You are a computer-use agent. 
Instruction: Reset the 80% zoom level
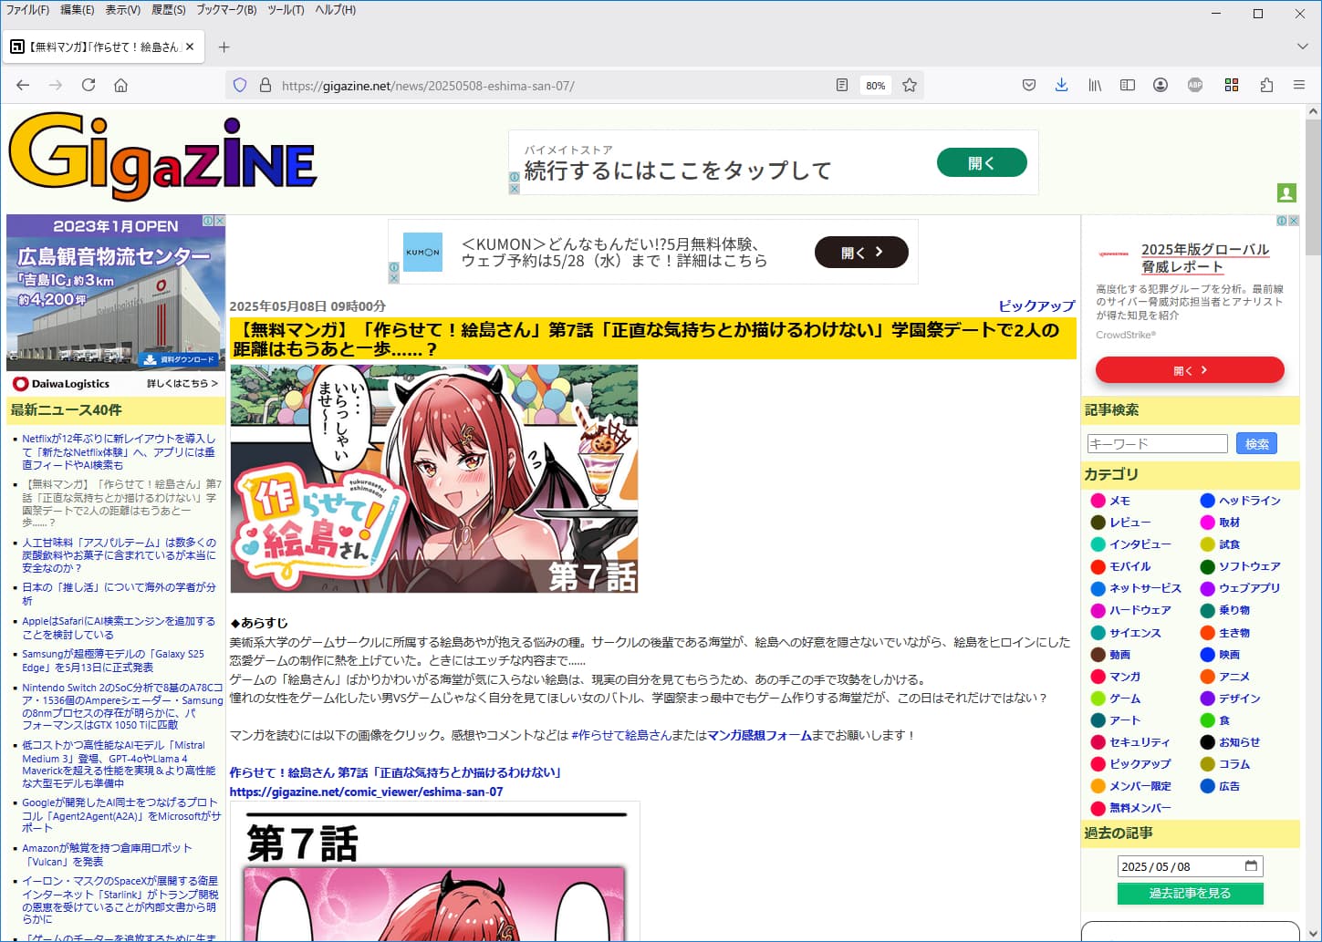pos(876,85)
